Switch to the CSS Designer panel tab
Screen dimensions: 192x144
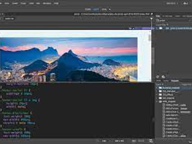[187, 16]
